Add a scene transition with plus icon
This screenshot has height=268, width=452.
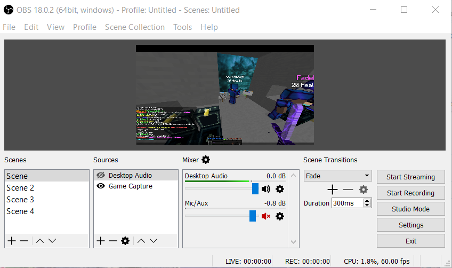pyautogui.click(x=333, y=190)
